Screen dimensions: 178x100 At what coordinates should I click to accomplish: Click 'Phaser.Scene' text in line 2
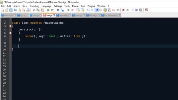tap(53, 23)
